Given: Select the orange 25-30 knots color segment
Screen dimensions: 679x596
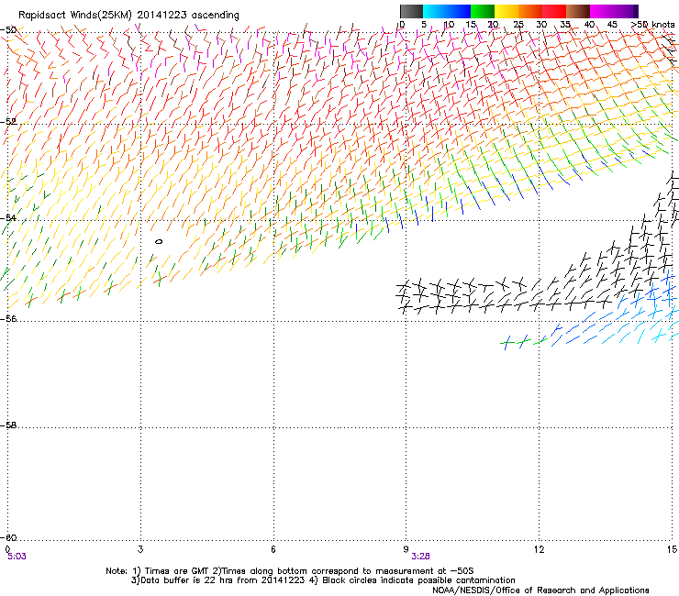Looking at the screenshot, I should click(x=530, y=11).
